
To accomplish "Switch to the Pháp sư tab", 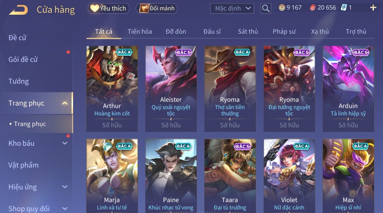I will coord(284,32).
